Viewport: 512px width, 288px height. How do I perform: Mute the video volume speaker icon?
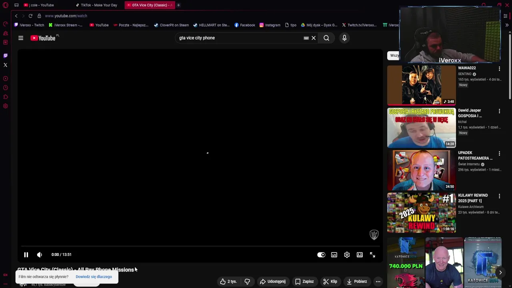[x=40, y=254]
